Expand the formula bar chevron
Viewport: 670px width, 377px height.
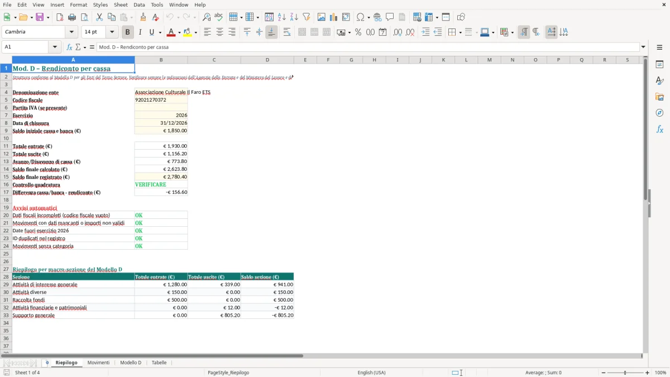[x=643, y=47]
